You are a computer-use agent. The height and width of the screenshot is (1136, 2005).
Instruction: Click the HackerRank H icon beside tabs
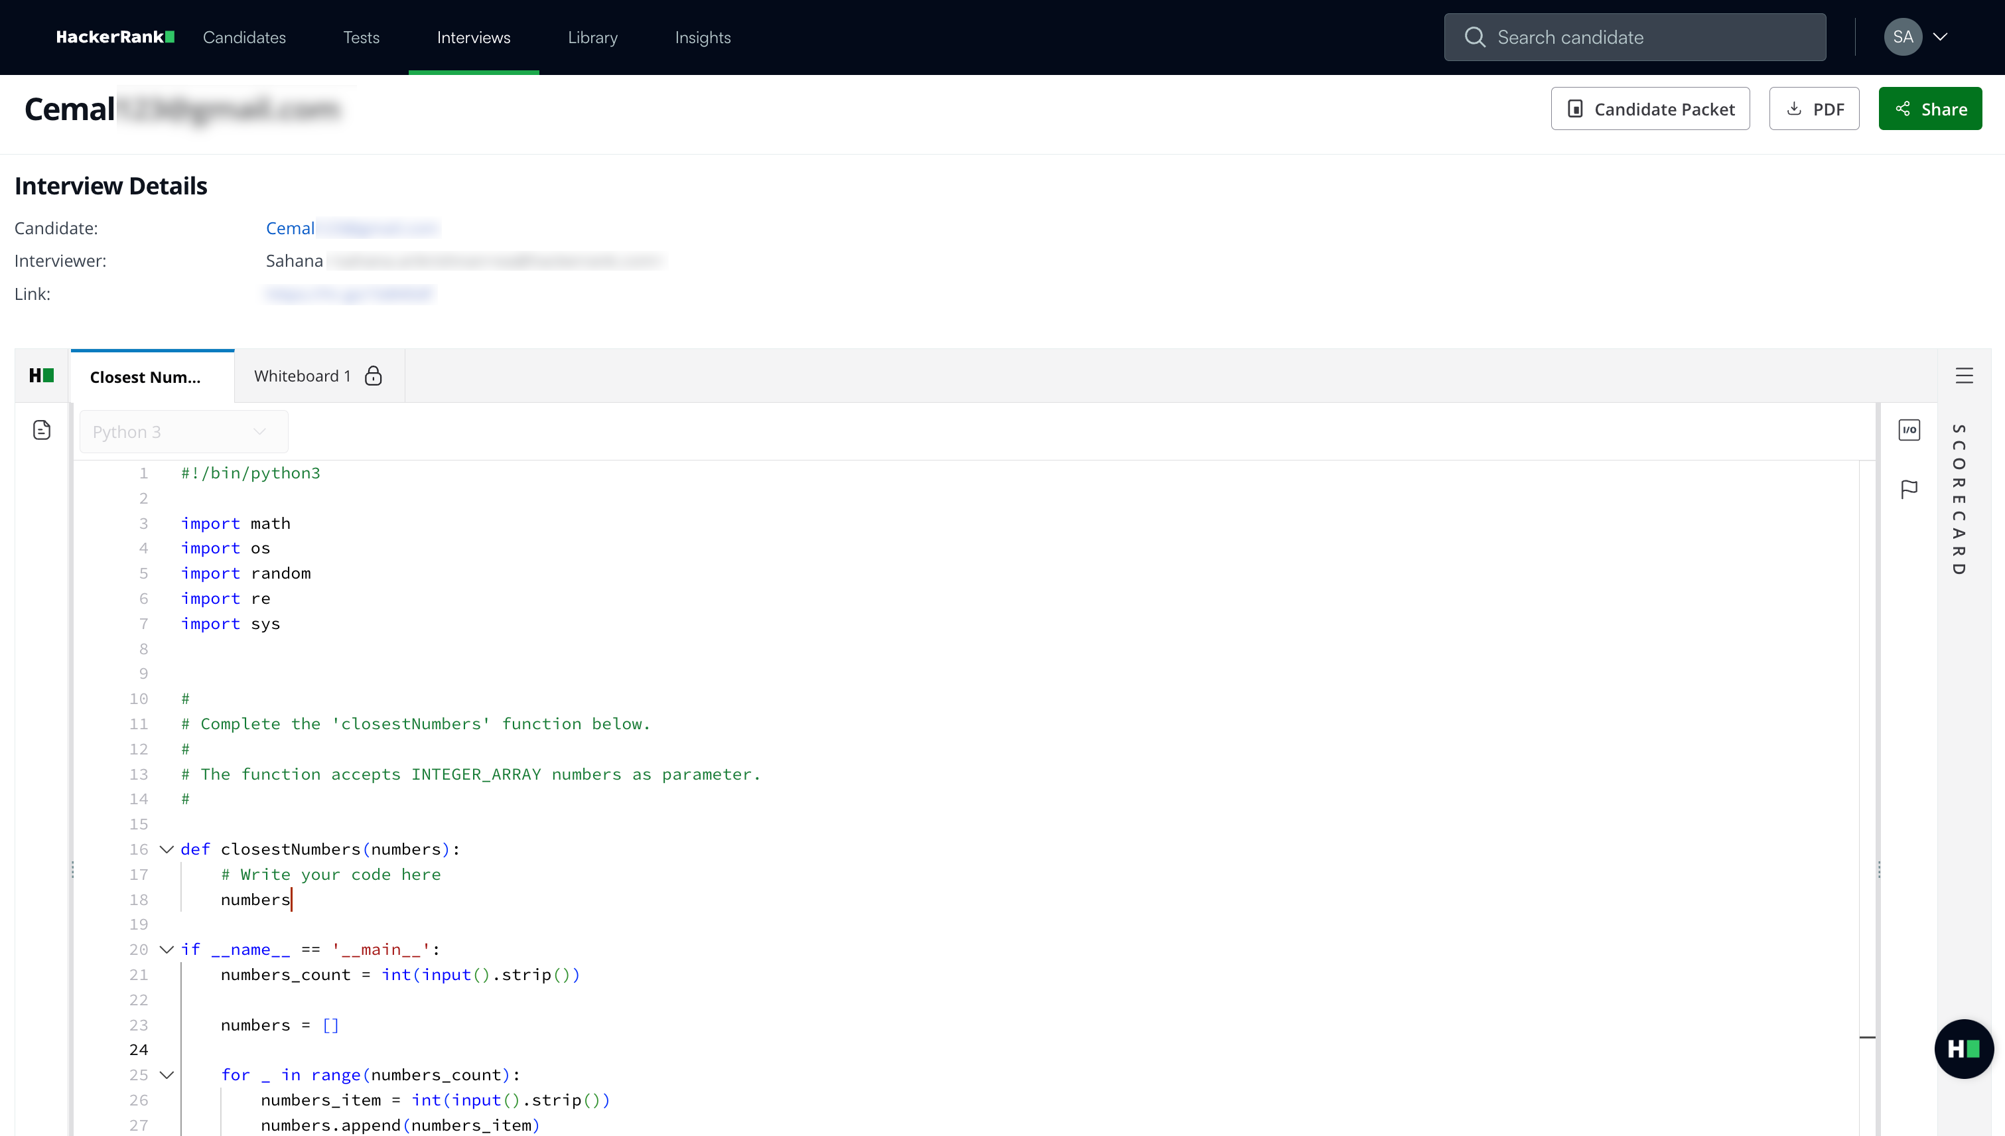pos(41,376)
